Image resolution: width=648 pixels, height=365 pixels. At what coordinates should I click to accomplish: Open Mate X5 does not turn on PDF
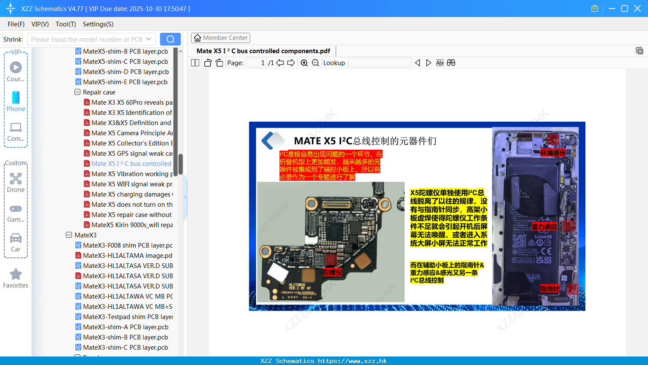tap(128, 204)
